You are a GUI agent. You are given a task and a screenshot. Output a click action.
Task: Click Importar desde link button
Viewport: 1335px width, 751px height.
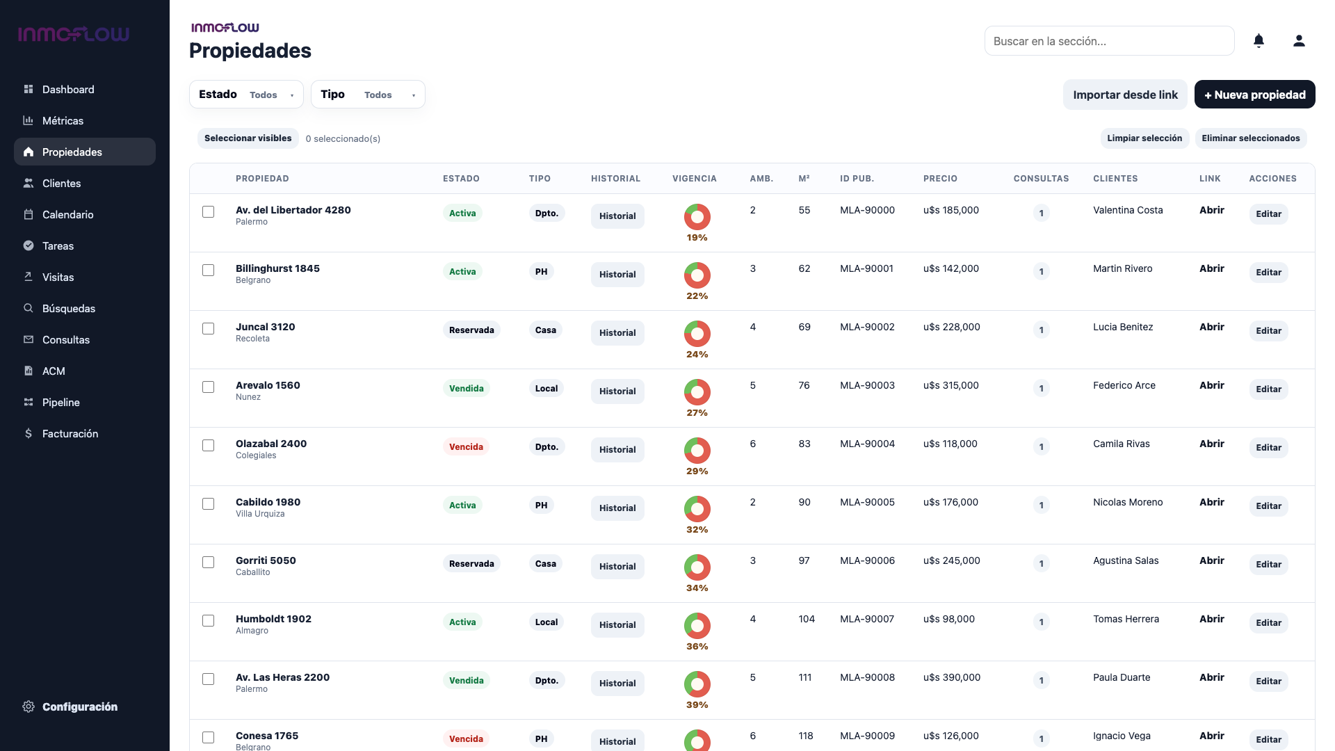(1125, 95)
